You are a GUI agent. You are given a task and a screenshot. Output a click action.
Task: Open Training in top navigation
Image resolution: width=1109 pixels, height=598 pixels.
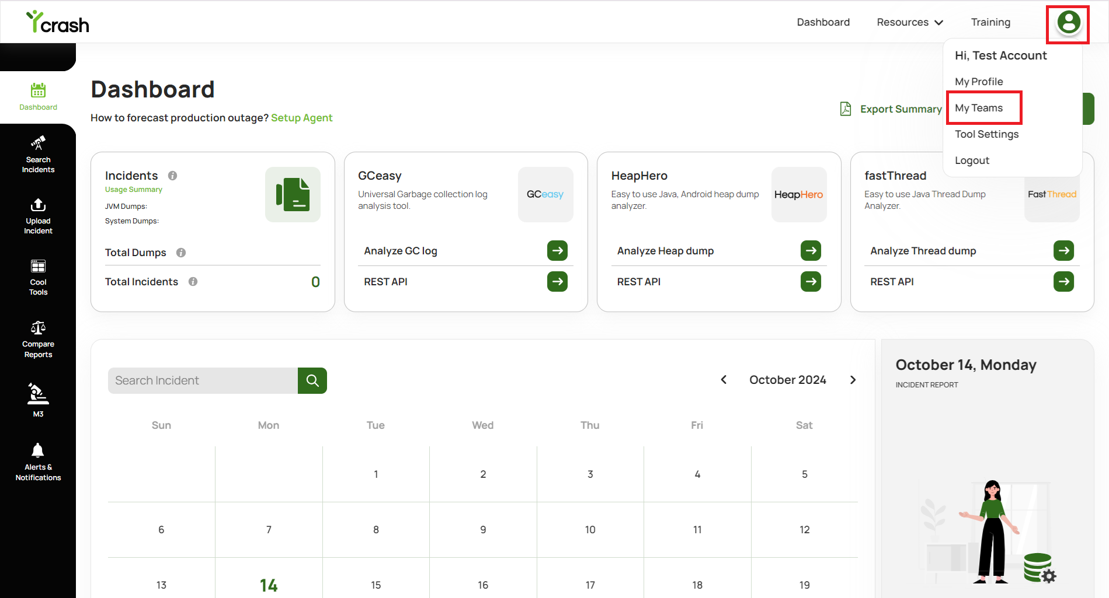pos(990,22)
